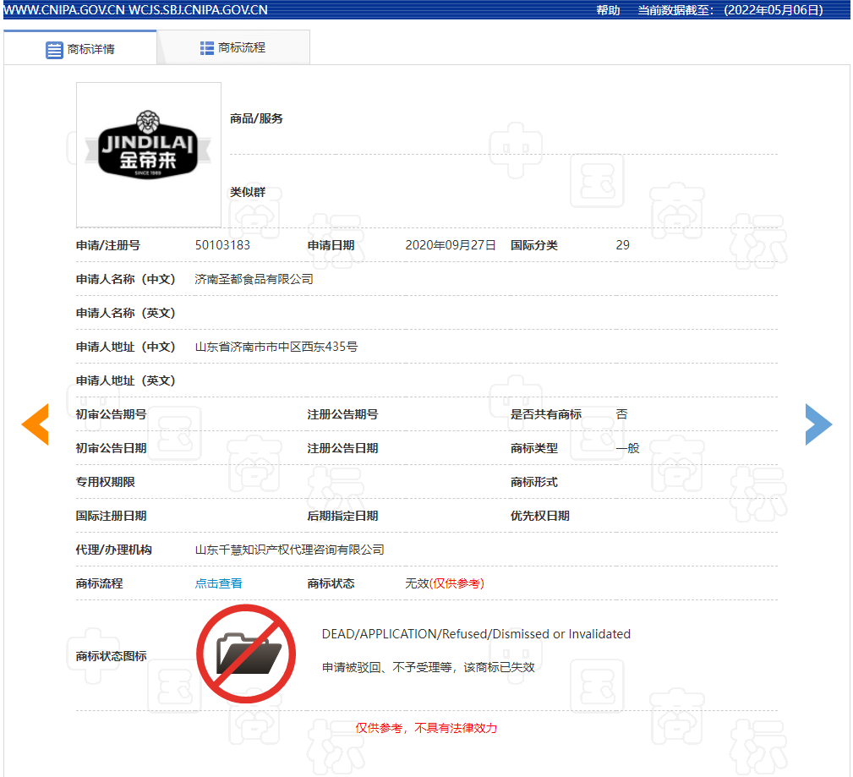
Task: Click the red 仅供参考，不具有法律效力 notice
Action: (426, 728)
